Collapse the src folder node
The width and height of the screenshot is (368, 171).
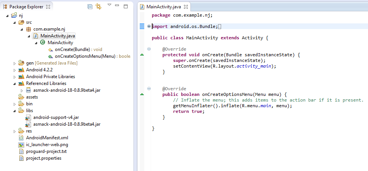pyautogui.click(x=14, y=23)
